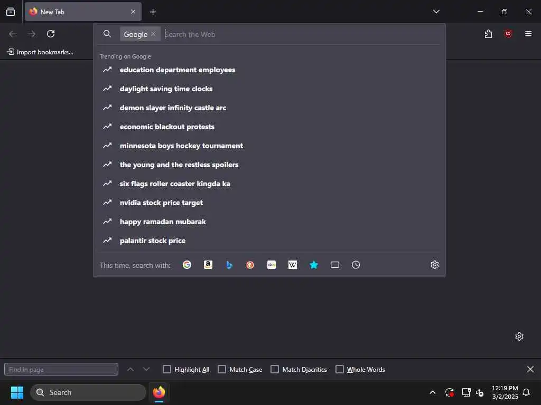
Task: Show hidden system tray icons chevron
Action: click(432, 392)
